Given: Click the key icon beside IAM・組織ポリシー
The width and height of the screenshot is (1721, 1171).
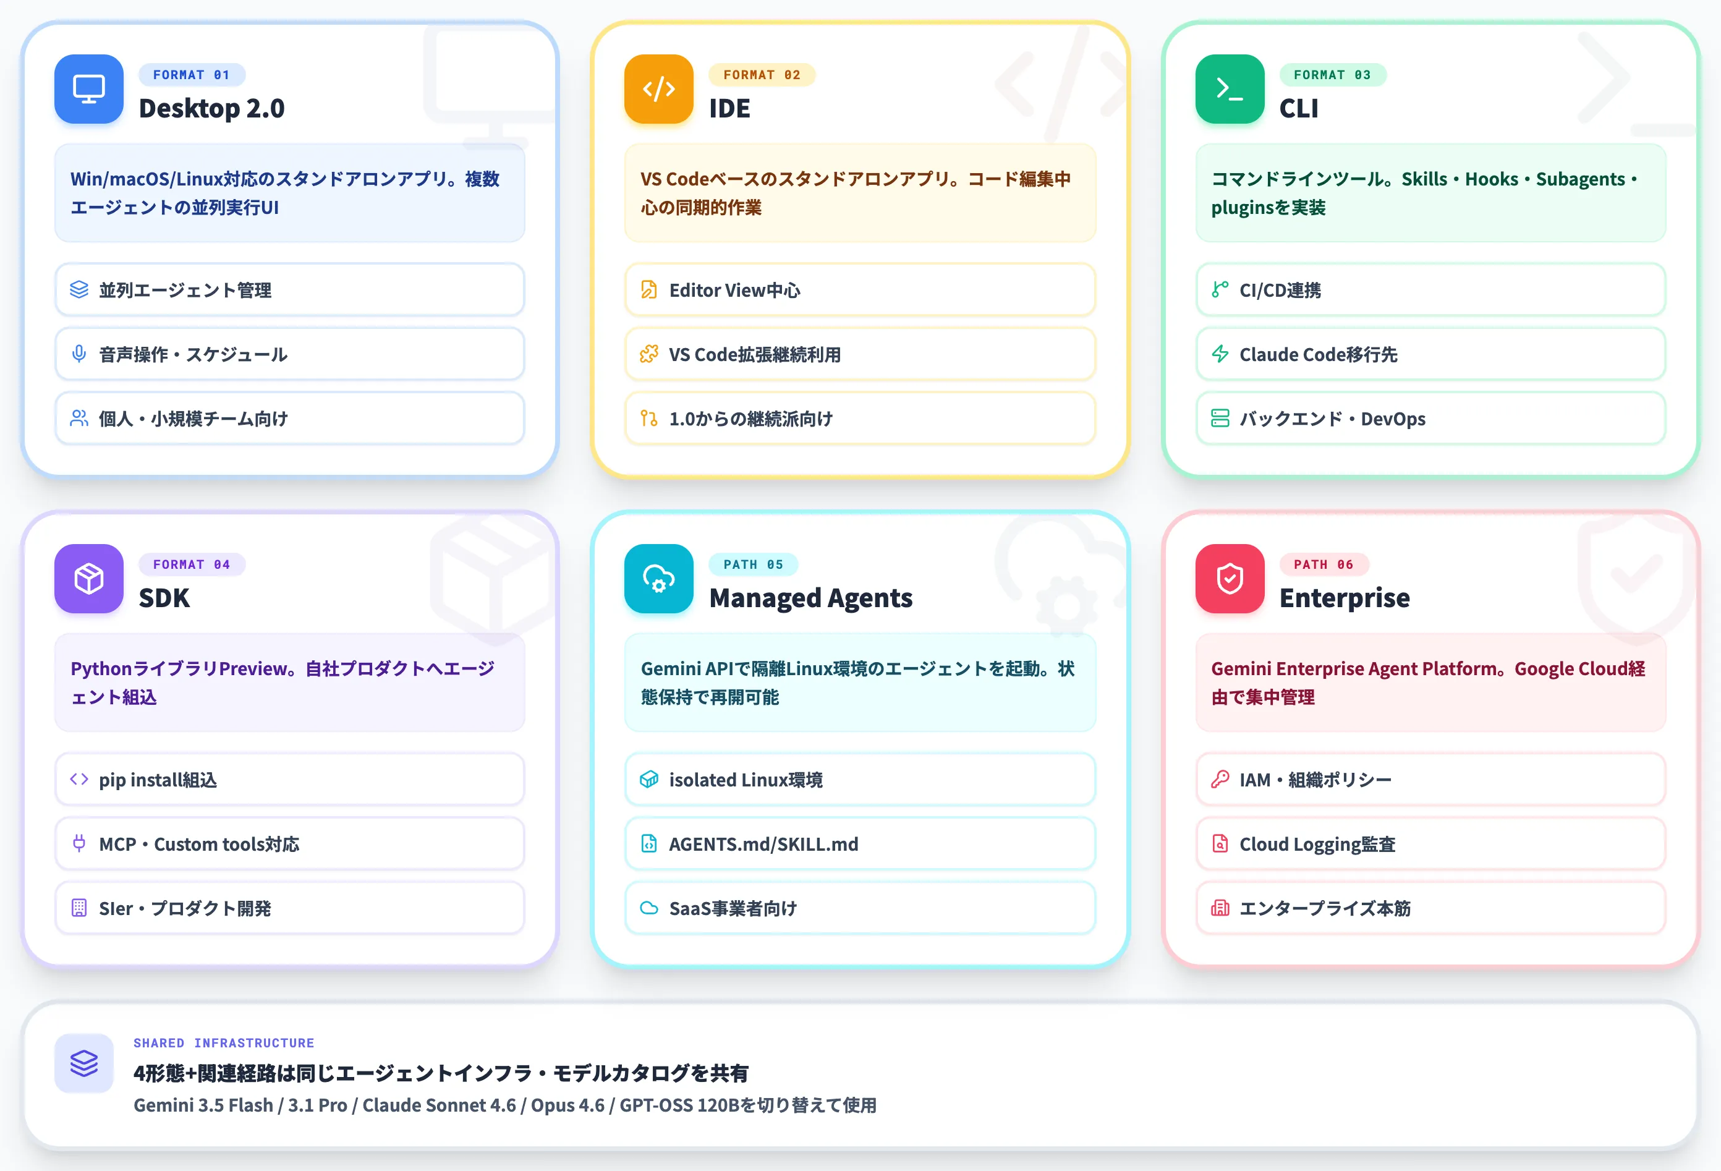Looking at the screenshot, I should tap(1220, 779).
